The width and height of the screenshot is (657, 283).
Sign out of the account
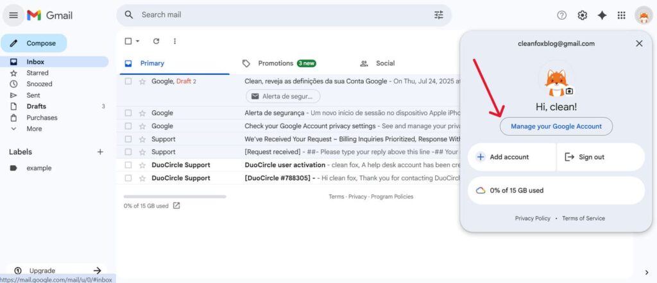[x=601, y=157]
